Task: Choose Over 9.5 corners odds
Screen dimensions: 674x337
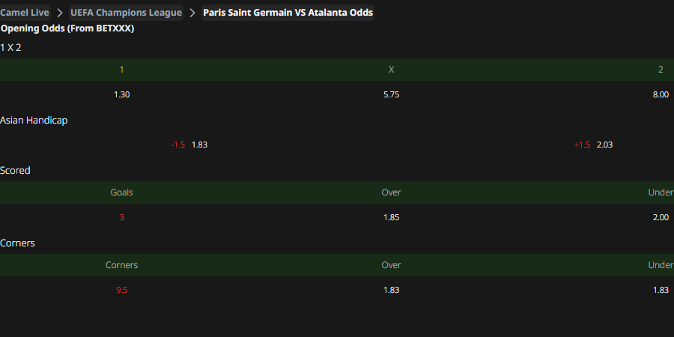Action: pyautogui.click(x=391, y=290)
